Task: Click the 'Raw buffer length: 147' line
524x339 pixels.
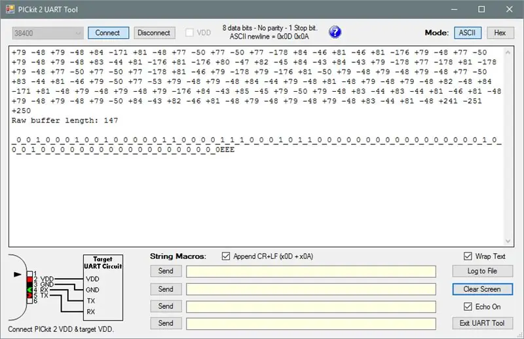Action: 65,121
